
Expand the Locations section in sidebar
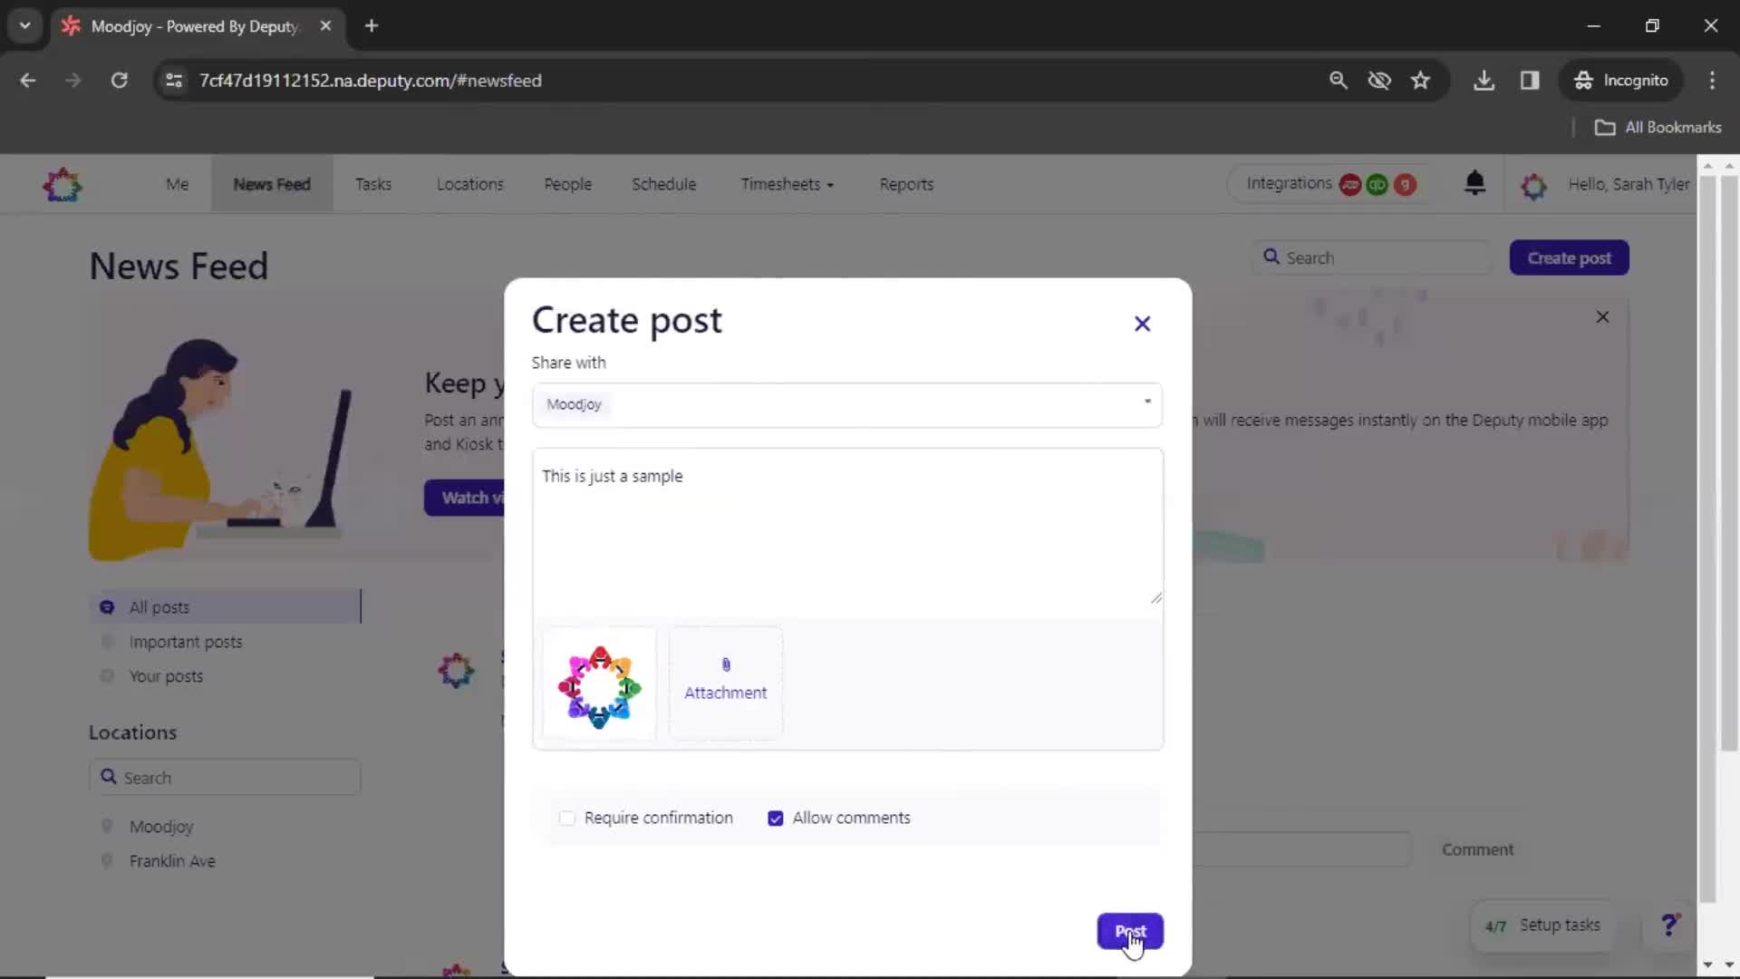coord(132,732)
